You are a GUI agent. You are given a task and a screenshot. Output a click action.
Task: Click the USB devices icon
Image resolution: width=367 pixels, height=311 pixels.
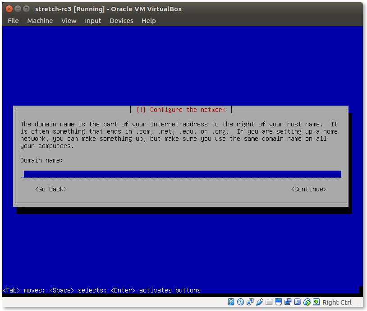(x=260, y=302)
